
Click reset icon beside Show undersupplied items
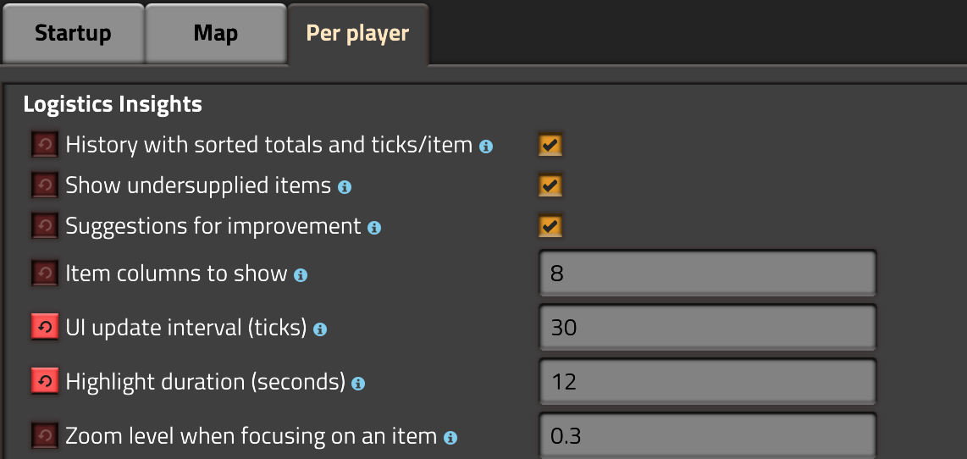coord(43,185)
